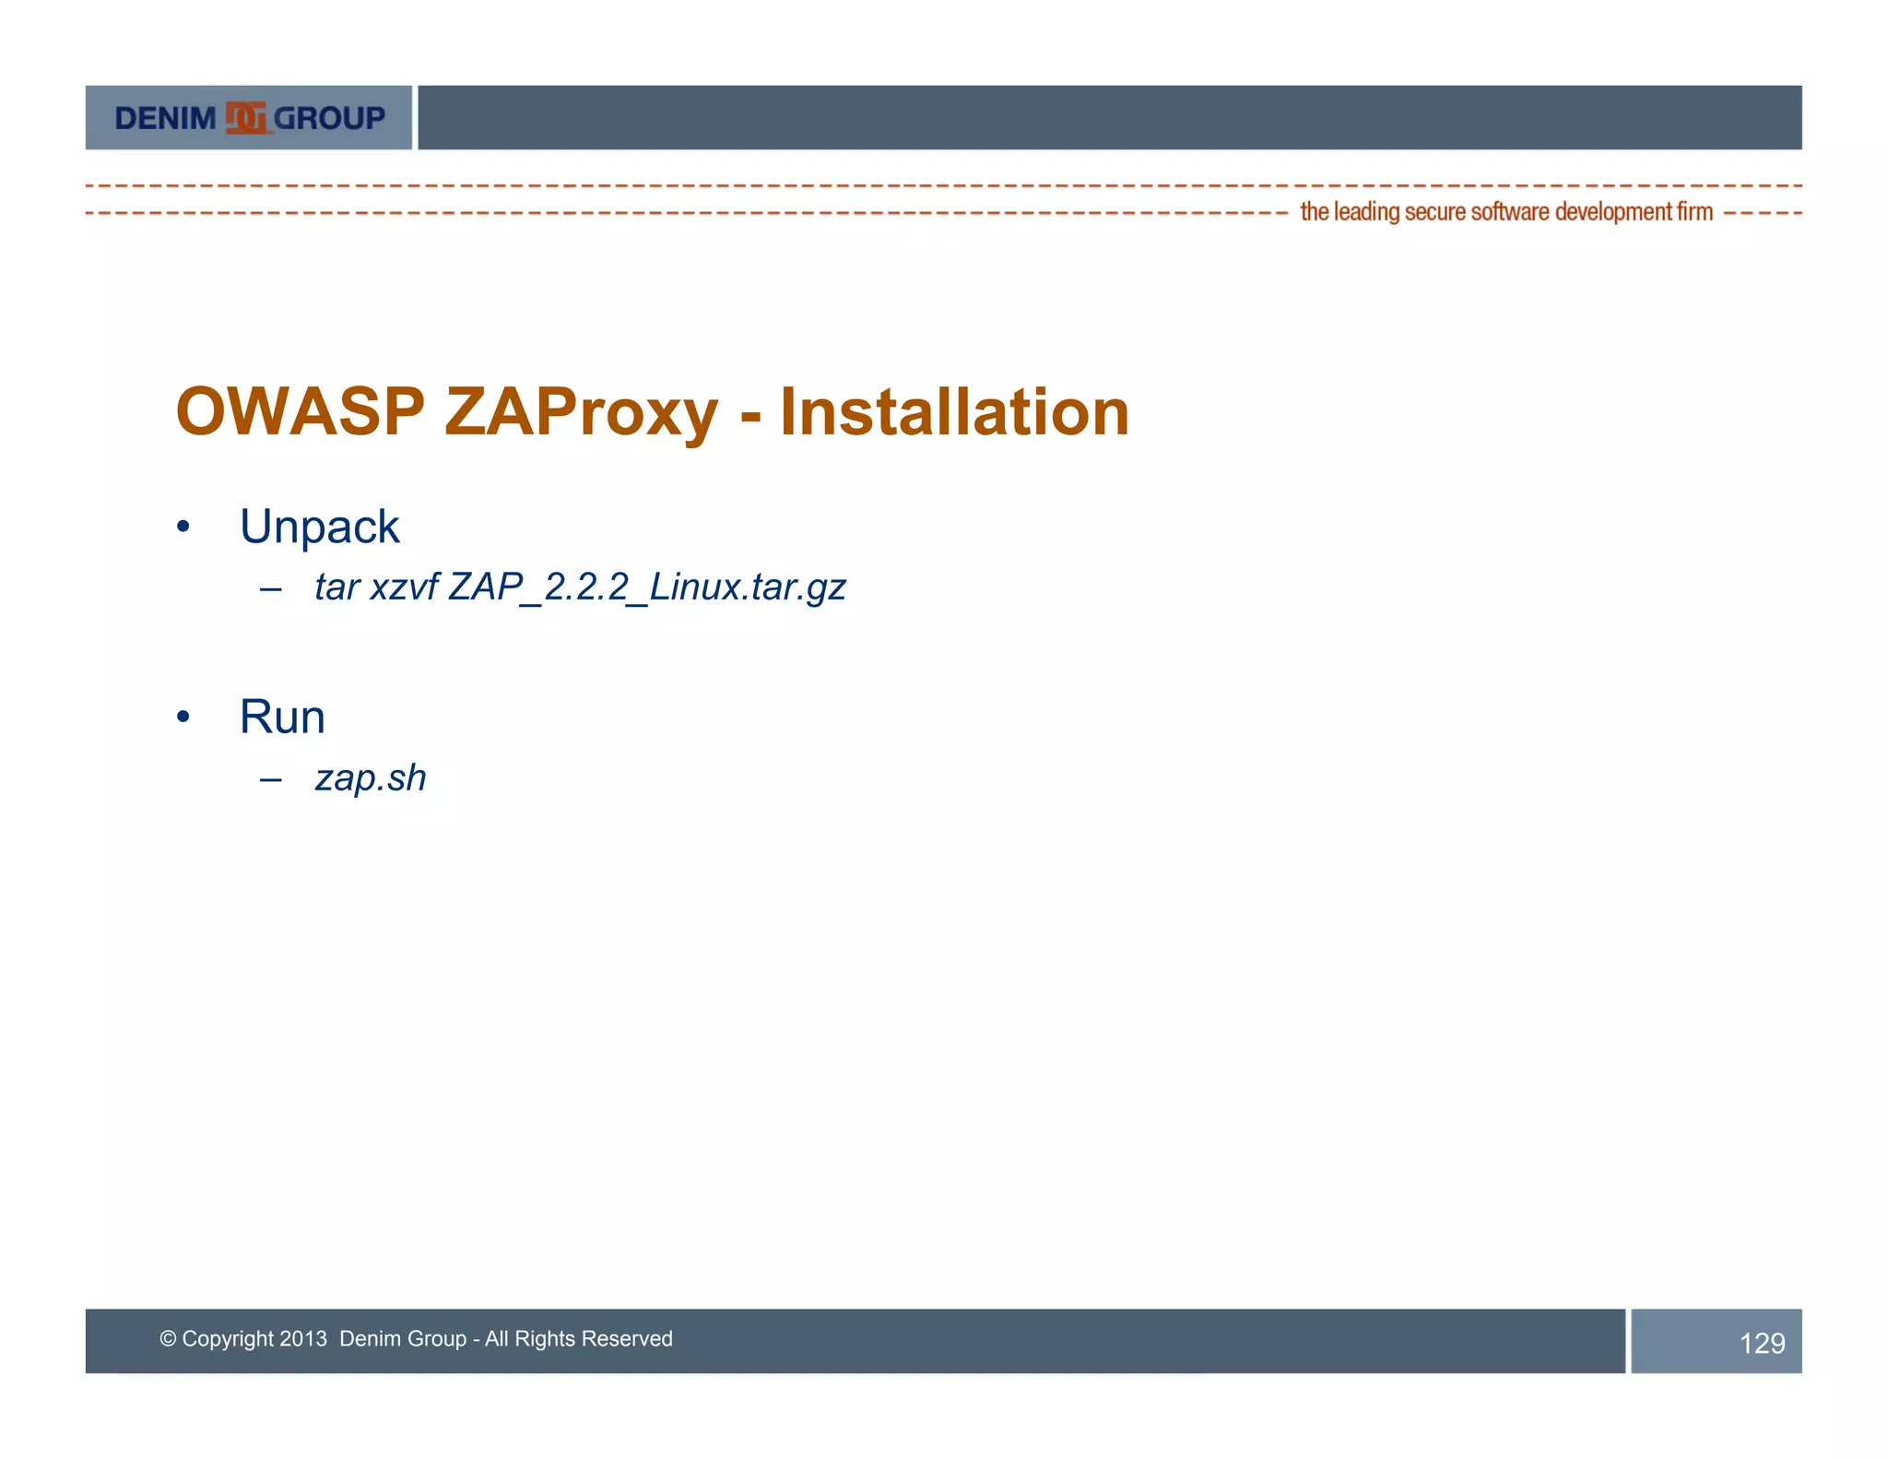
Task: Click the tar xzvf command text
Action: [376, 587]
